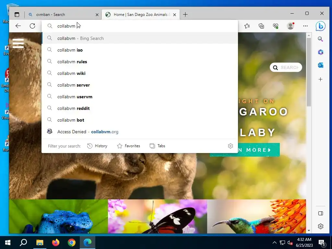Select the collabvm bot suggestion

(140, 120)
